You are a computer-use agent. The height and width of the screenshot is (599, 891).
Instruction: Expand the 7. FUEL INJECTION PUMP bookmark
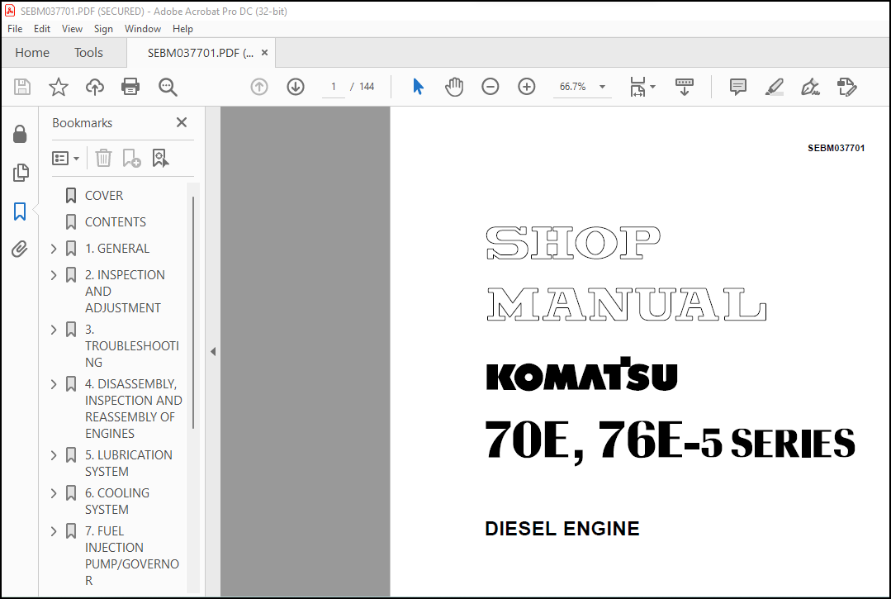(54, 531)
